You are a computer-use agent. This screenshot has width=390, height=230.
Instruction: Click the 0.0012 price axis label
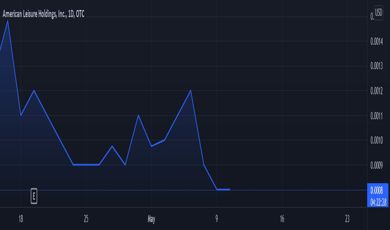pyautogui.click(x=377, y=91)
